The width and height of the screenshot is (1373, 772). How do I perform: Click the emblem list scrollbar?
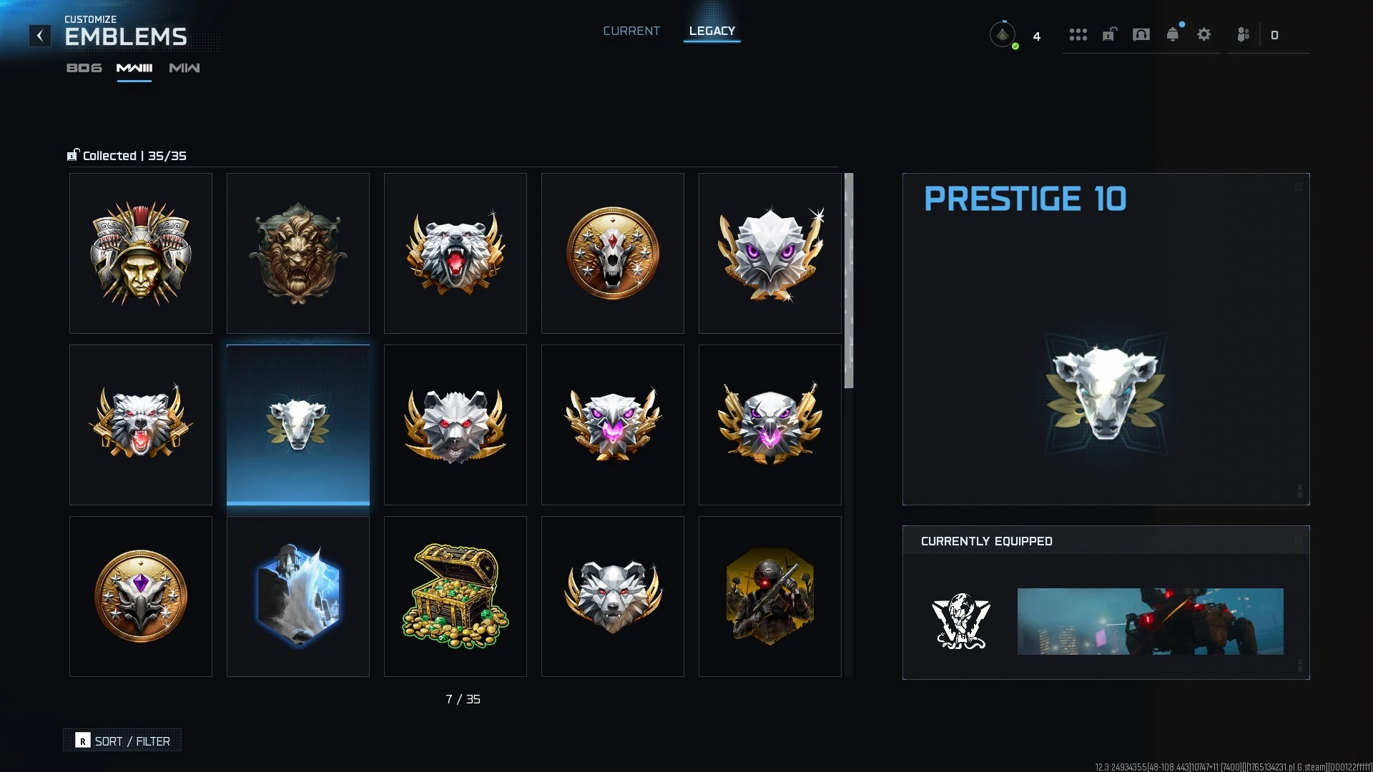tap(849, 280)
